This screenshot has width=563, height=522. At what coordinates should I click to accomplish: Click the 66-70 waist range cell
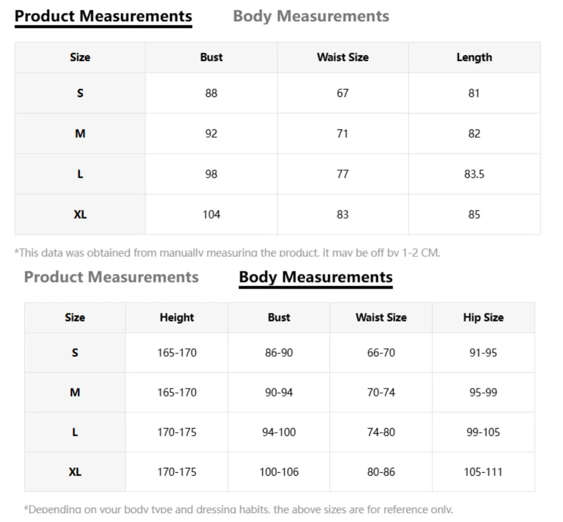coord(381,353)
